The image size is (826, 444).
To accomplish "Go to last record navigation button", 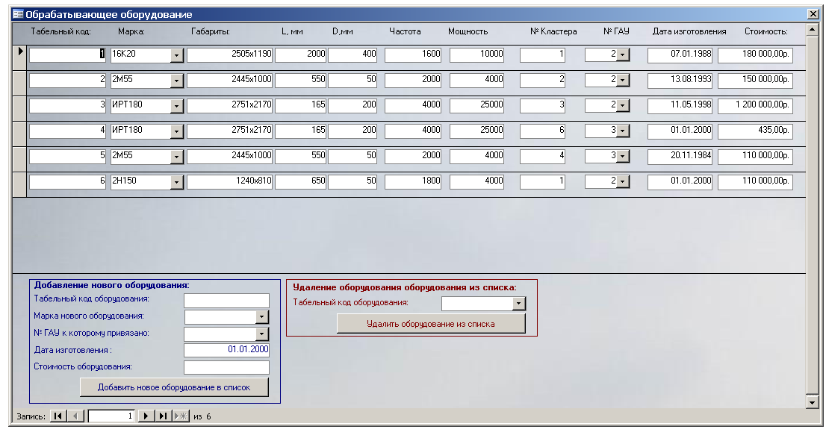I will point(164,416).
